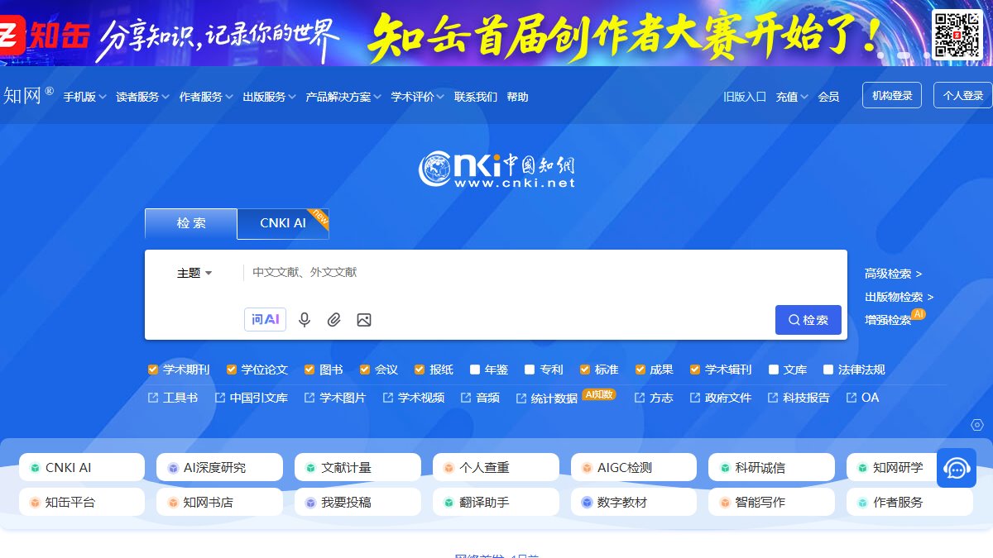Open 知网书店 shortcut card
This screenshot has height=558, width=993.
(x=219, y=502)
